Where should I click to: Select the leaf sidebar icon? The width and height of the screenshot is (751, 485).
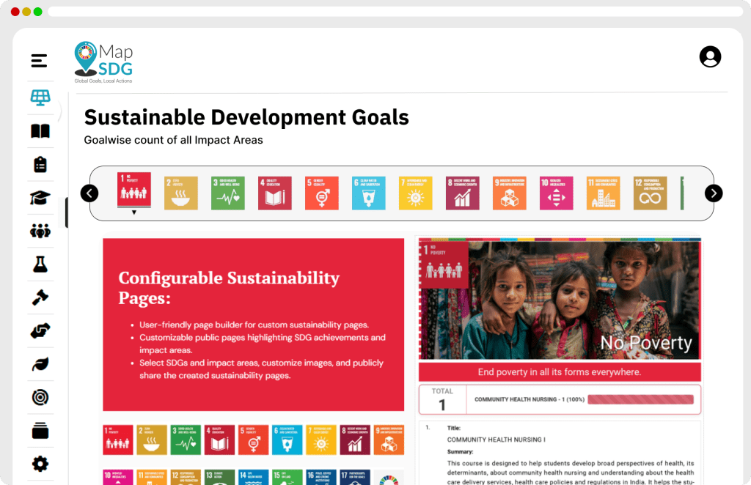point(40,364)
